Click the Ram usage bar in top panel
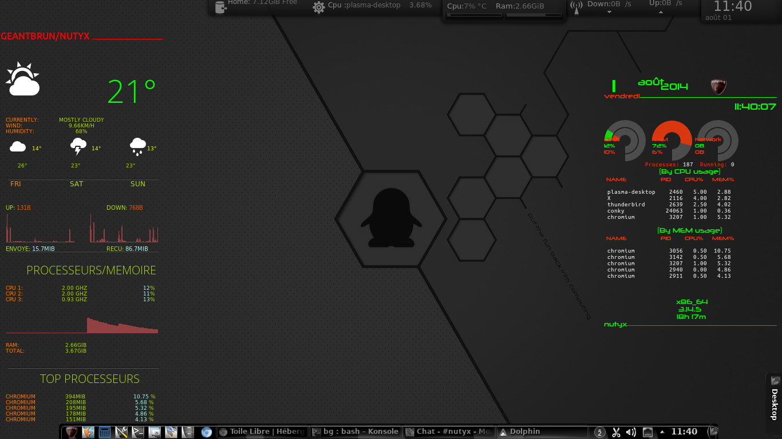Viewport: 782px width, 439px height. (534, 15)
